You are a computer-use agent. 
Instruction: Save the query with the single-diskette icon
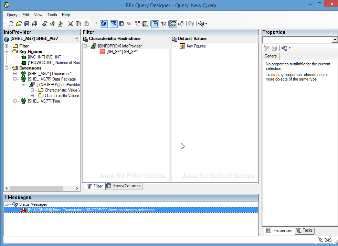pos(27,24)
